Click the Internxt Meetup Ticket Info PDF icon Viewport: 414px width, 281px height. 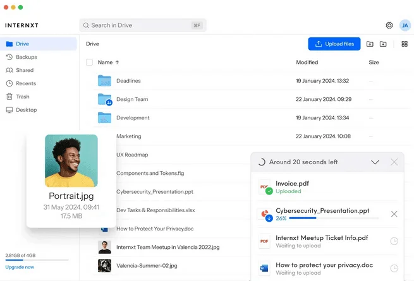tap(264, 241)
